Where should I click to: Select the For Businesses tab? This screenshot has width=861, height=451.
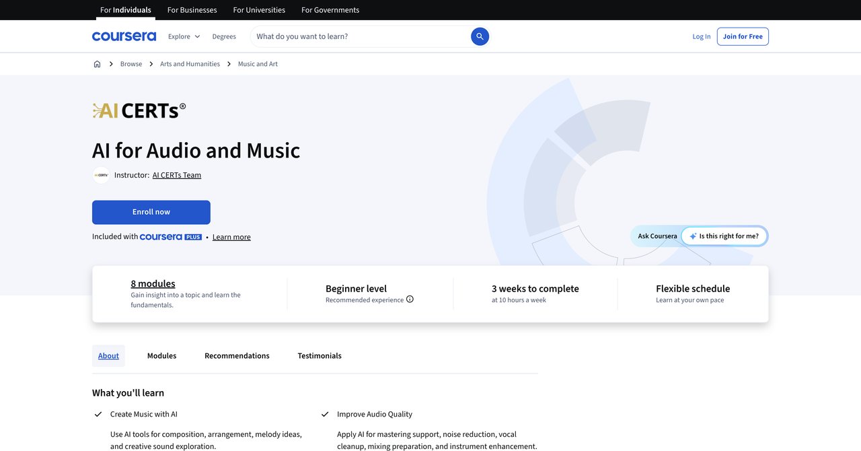[x=192, y=10]
